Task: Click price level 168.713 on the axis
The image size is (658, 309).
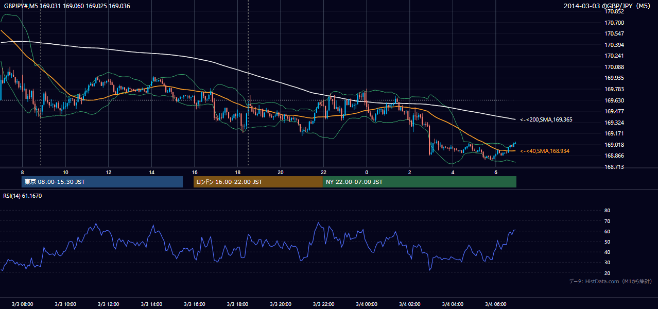Action: [x=615, y=167]
